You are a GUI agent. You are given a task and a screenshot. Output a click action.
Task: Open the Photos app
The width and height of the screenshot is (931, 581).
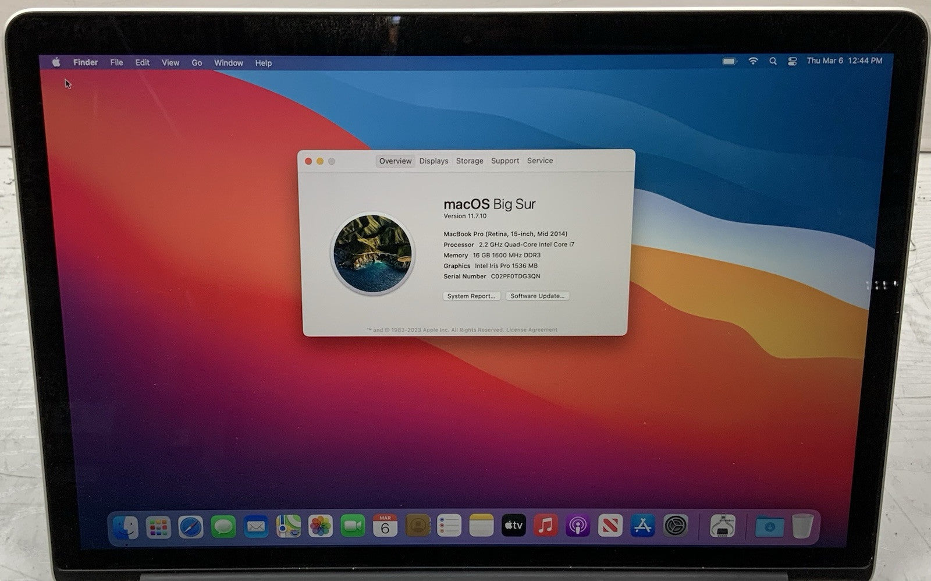(x=321, y=526)
